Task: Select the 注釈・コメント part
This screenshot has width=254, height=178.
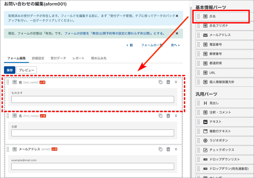Action: [225, 113]
